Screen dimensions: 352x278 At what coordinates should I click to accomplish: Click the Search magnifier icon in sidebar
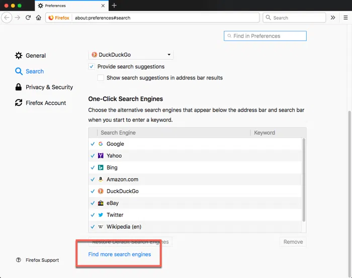[19, 71]
